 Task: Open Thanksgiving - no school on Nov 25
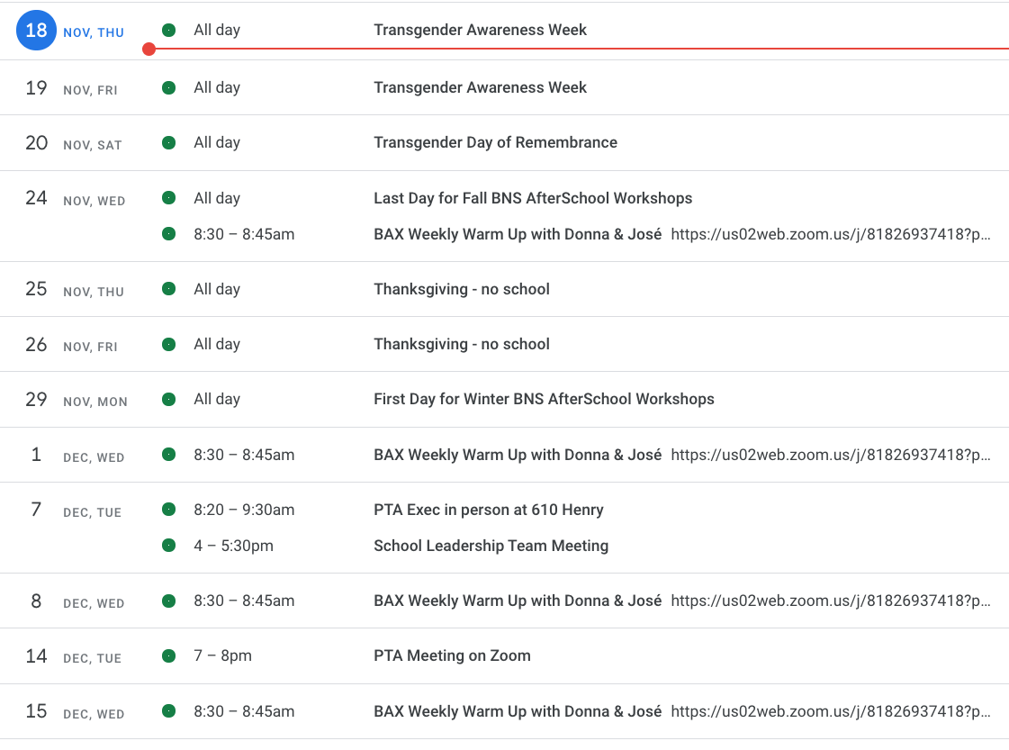[x=461, y=289]
